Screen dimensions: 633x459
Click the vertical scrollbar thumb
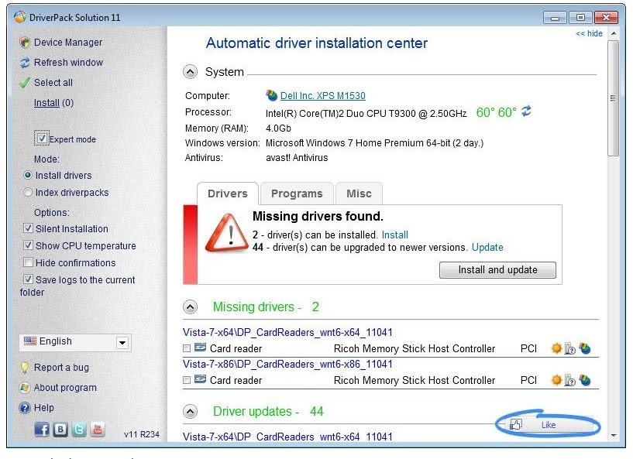pyautogui.click(x=613, y=98)
